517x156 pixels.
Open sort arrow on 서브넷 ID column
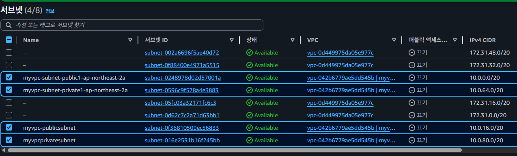click(x=232, y=40)
